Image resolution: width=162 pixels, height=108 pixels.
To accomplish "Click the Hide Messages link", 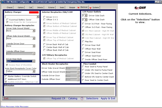I will (x=22, y=106).
